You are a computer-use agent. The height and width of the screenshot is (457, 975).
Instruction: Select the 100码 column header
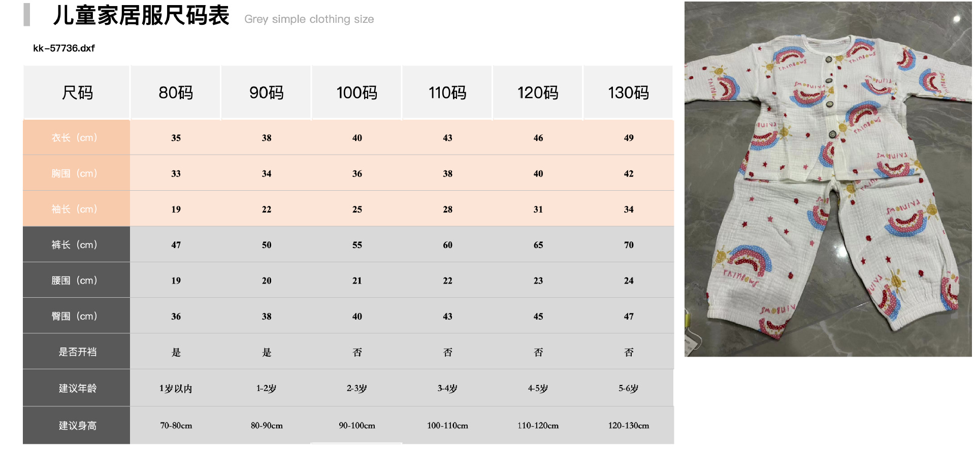point(356,93)
